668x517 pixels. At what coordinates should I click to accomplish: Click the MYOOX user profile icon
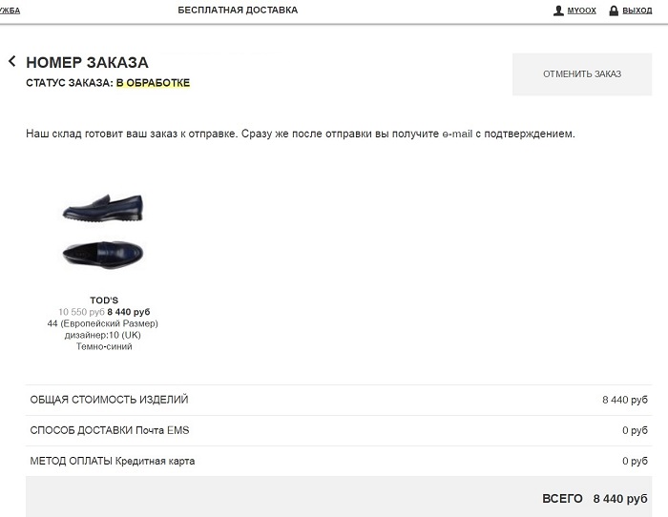coord(558,10)
